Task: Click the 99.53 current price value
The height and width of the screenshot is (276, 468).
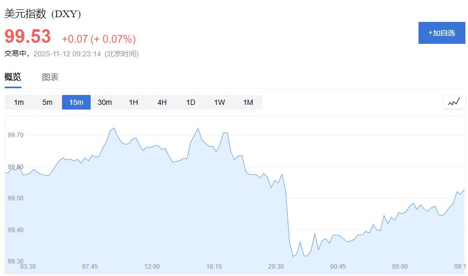Action: (x=28, y=37)
